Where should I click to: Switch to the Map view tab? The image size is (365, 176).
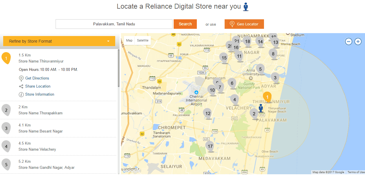click(x=129, y=40)
